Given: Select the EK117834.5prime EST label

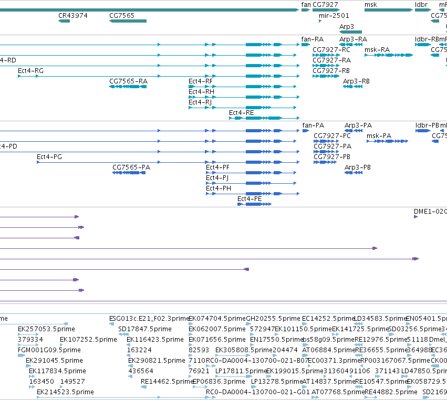Looking at the screenshot, I should click(57, 371).
